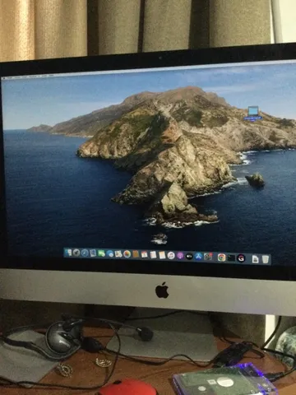Open document stack beside the Trash
This screenshot has height=395, width=296.
pyautogui.click(x=256, y=259)
